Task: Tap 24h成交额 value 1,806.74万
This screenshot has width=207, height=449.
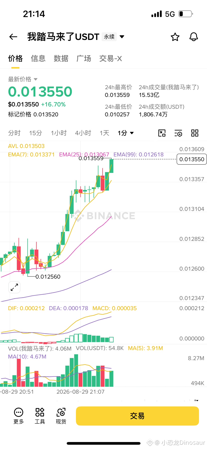Action: [x=153, y=115]
